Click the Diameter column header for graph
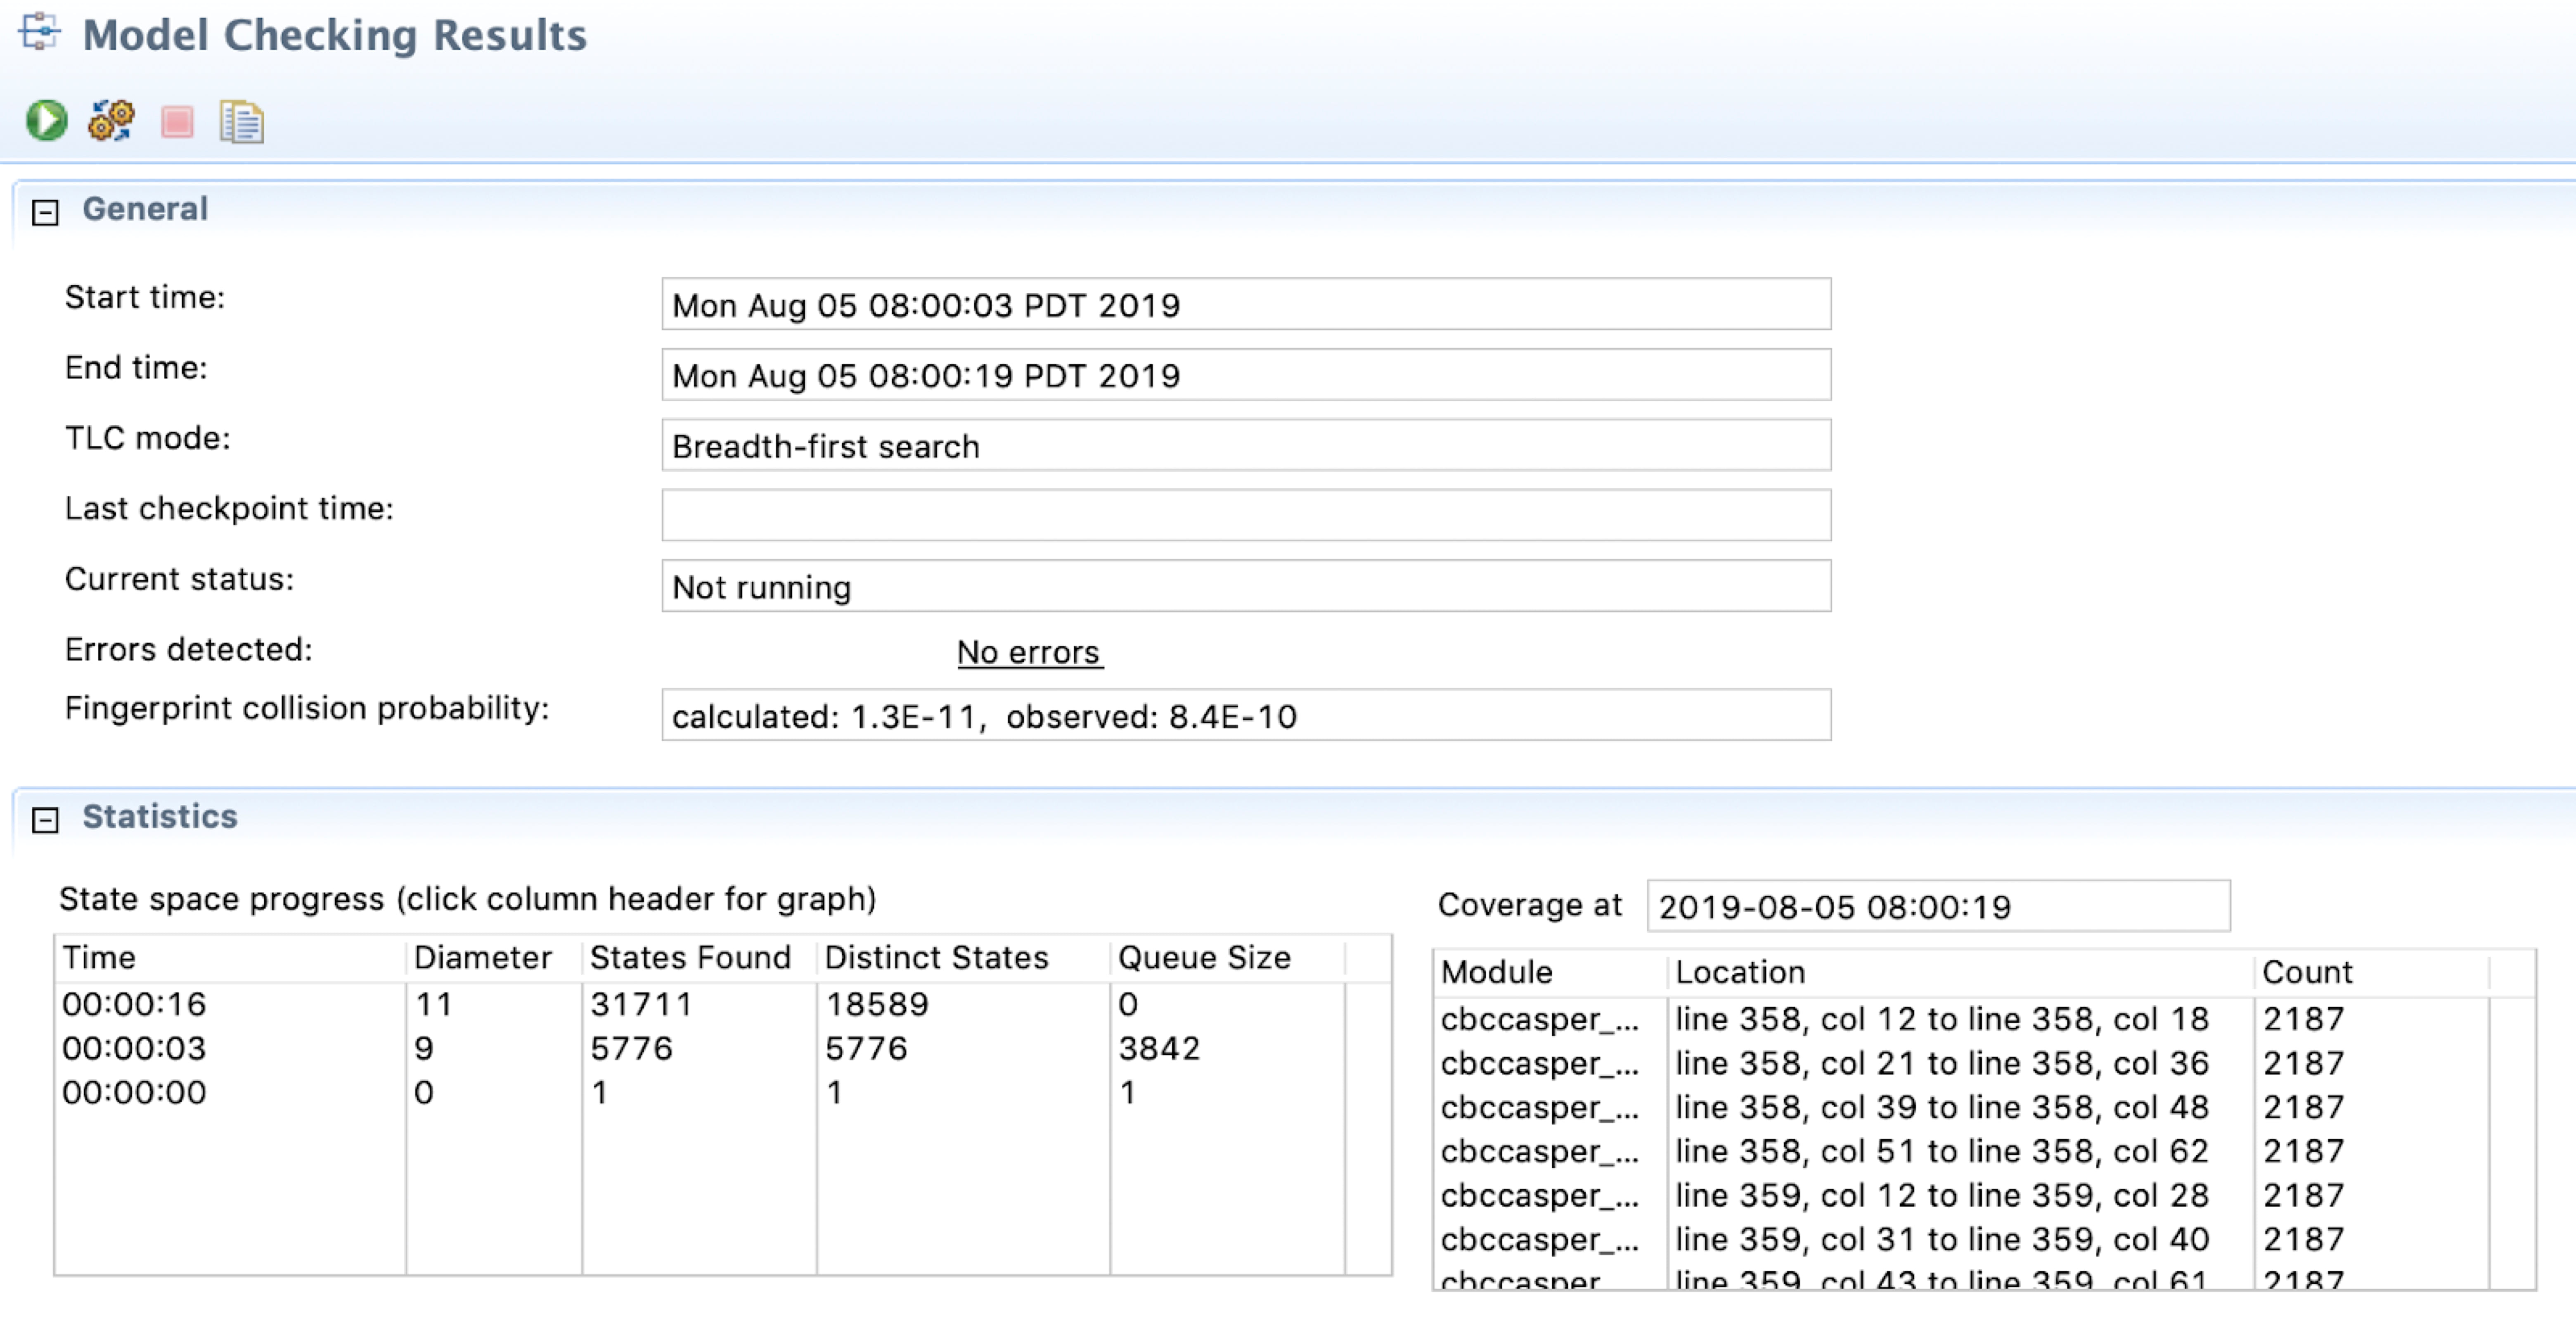 pyautogui.click(x=482, y=957)
